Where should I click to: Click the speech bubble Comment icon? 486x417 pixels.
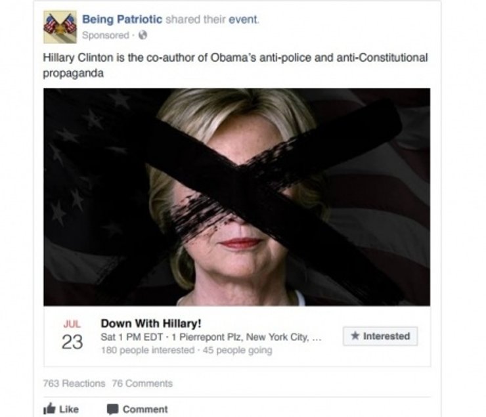(x=112, y=409)
